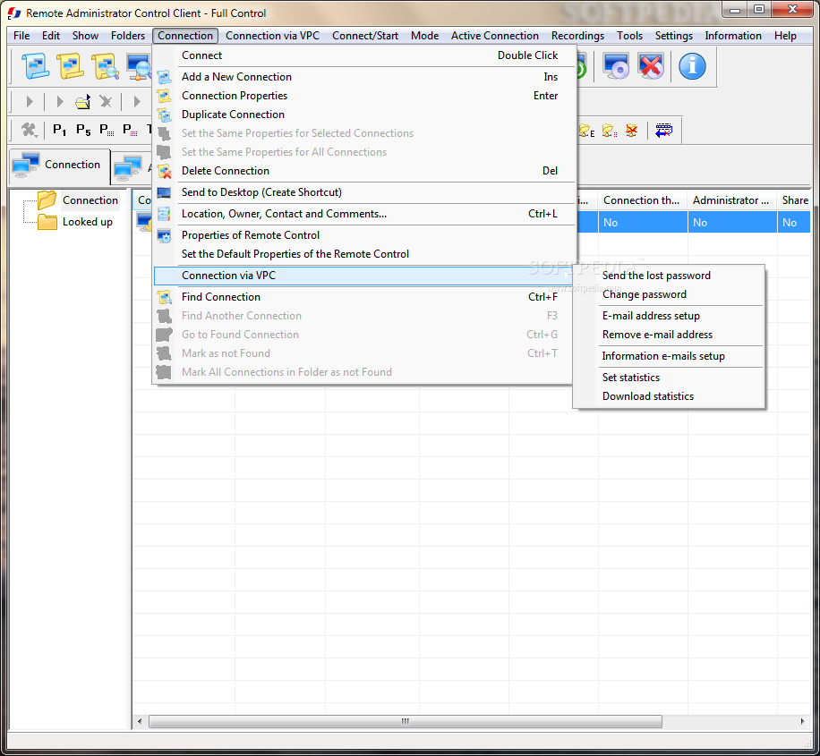820x756 pixels.
Task: Open the wrench tools dropdown in the toolbar
Action: click(30, 130)
